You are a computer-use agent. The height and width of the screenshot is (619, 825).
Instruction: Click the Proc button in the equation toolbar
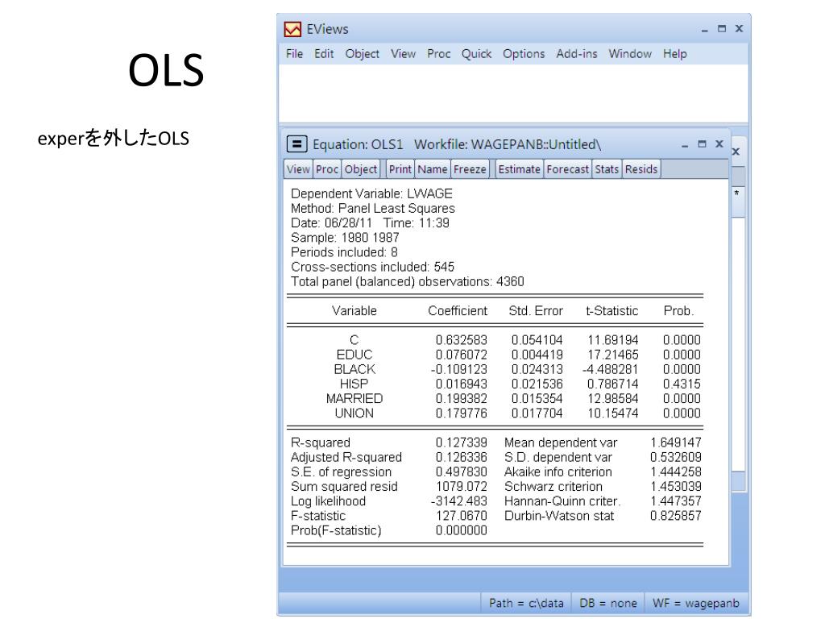pyautogui.click(x=327, y=169)
